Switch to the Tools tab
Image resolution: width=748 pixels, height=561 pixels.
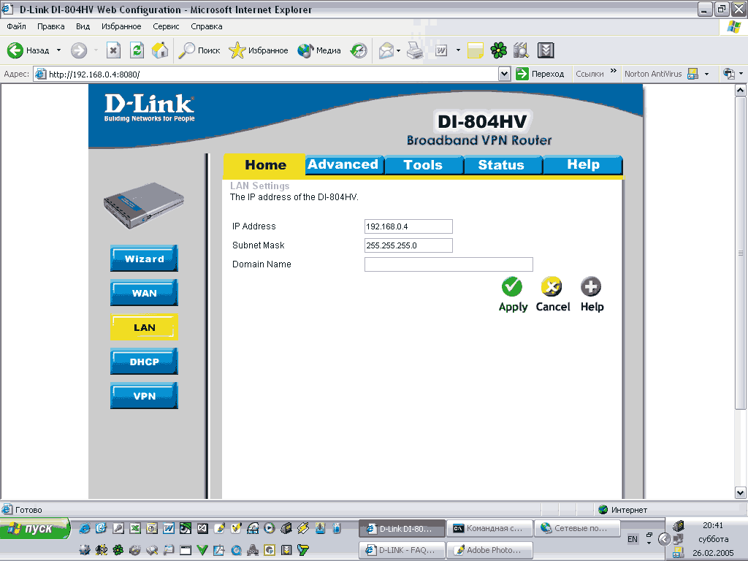tap(423, 164)
